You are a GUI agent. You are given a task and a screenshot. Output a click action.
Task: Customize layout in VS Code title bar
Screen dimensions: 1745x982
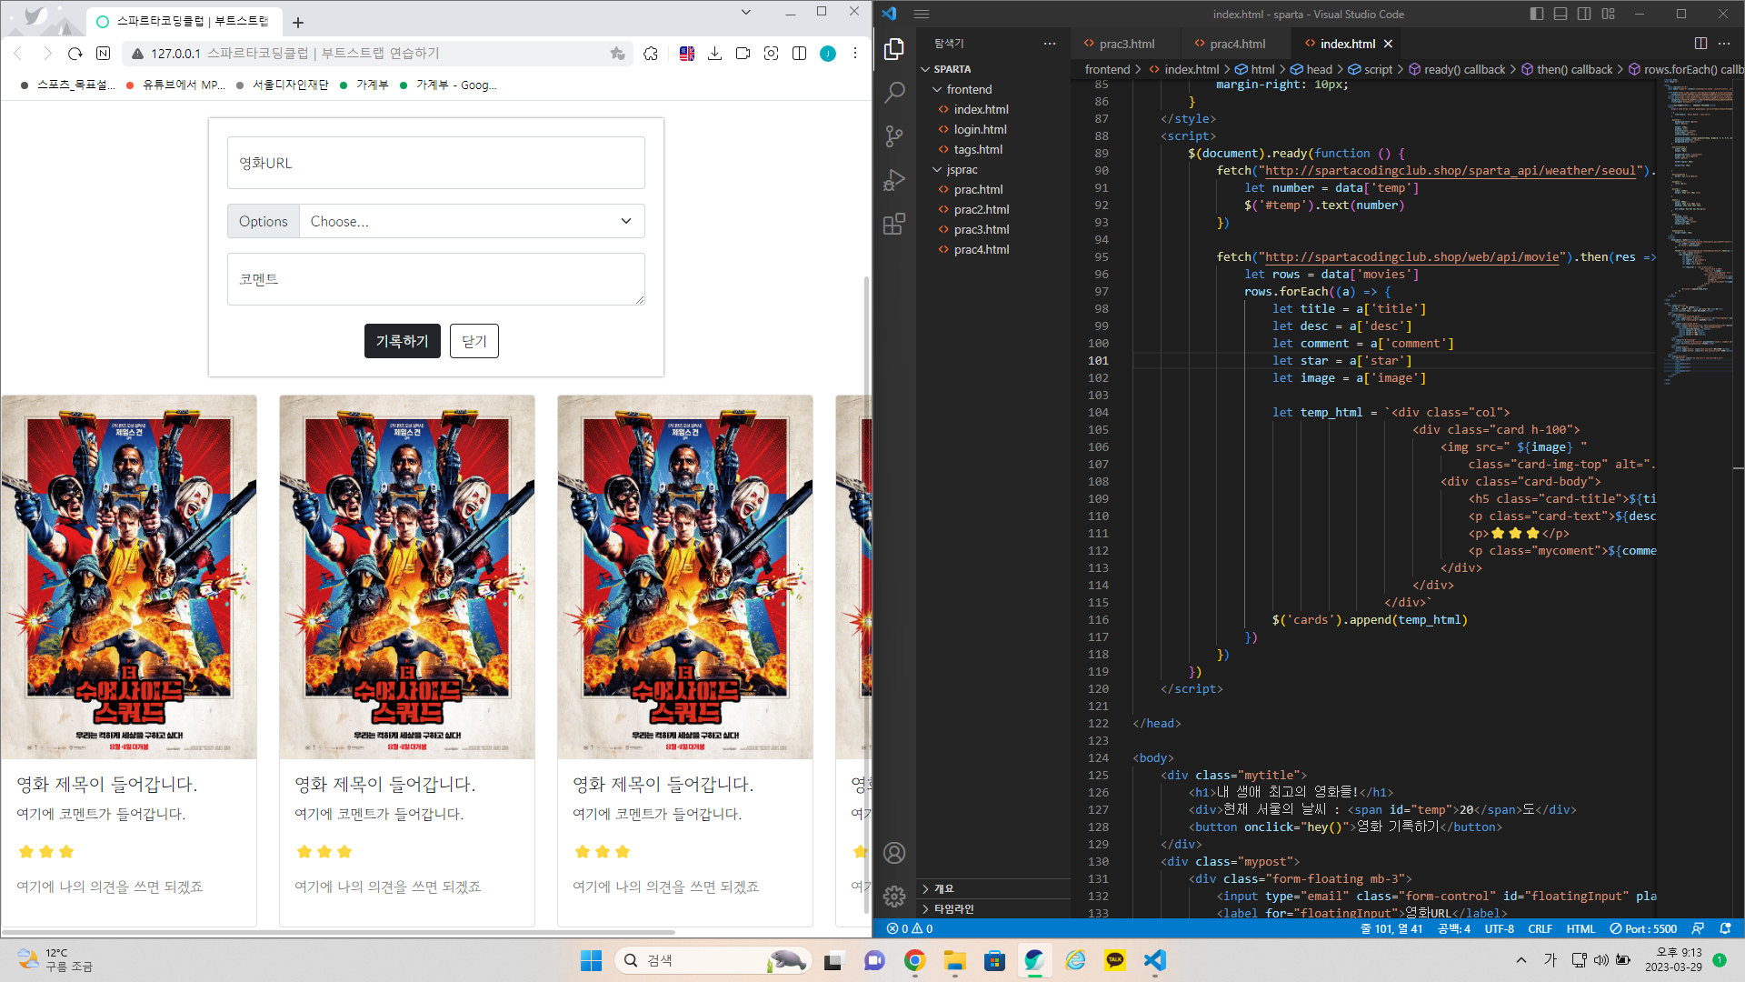pyautogui.click(x=1609, y=14)
